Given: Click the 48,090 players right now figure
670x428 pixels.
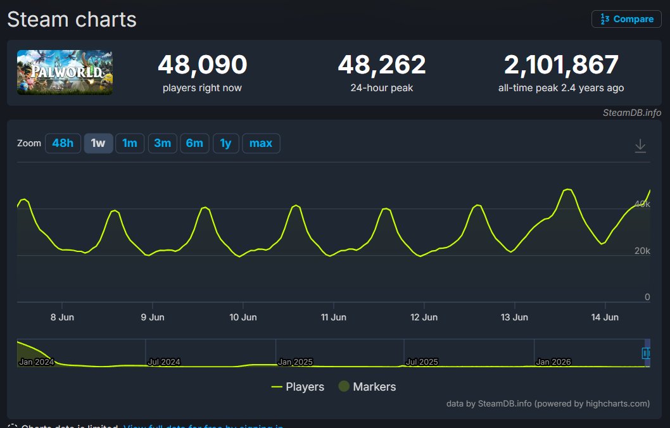Looking at the screenshot, I should 203,65.
